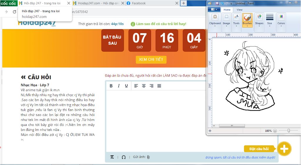Click the browser forward arrow
The image size is (301, 165).
[x=6, y=12]
